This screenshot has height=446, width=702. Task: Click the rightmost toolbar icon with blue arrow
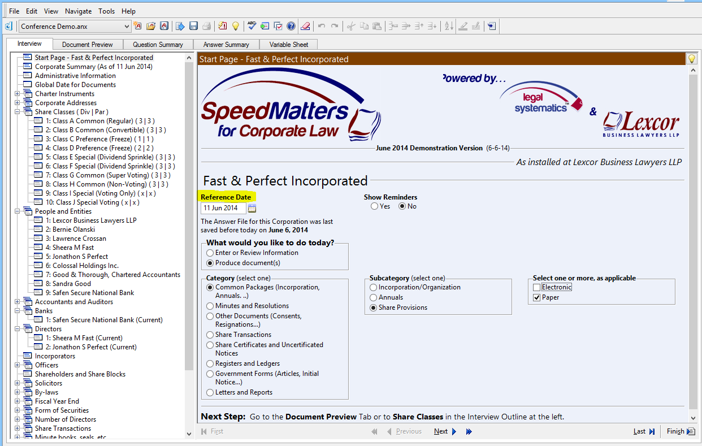[492, 26]
